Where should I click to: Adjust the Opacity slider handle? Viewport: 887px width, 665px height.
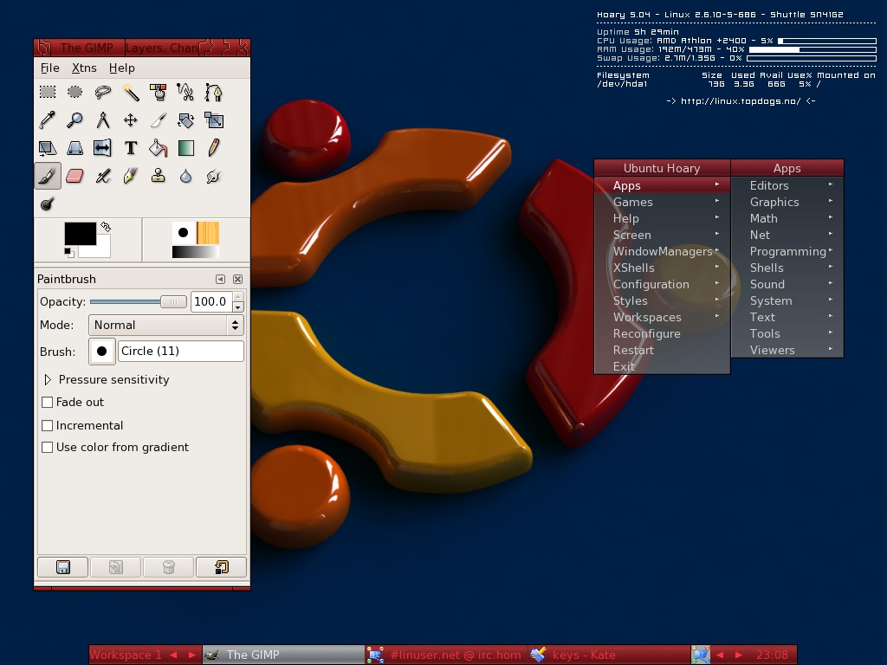(173, 302)
